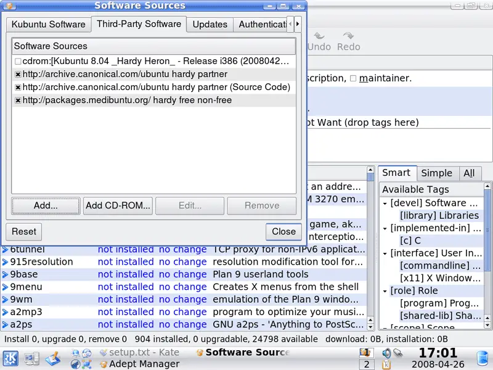This screenshot has height=370, width=493.
Task: Click the Edit... button
Action: pyautogui.click(x=190, y=206)
